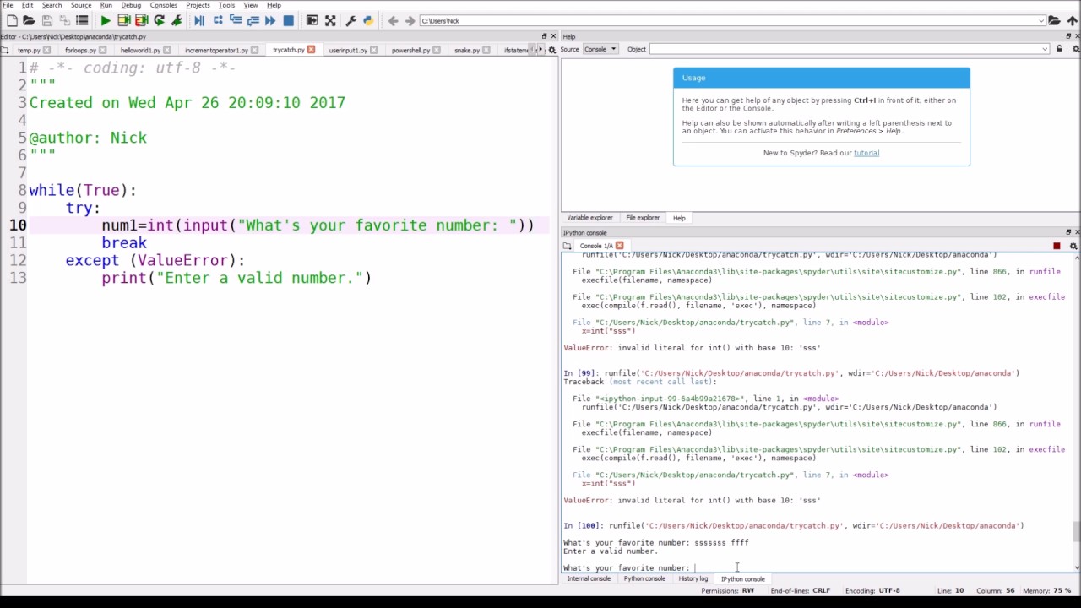The height and width of the screenshot is (608, 1081).
Task: Open file with the folder icon
Action: tap(29, 20)
